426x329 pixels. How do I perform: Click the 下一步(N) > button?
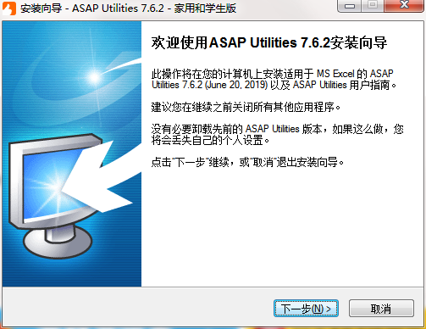coord(306,309)
